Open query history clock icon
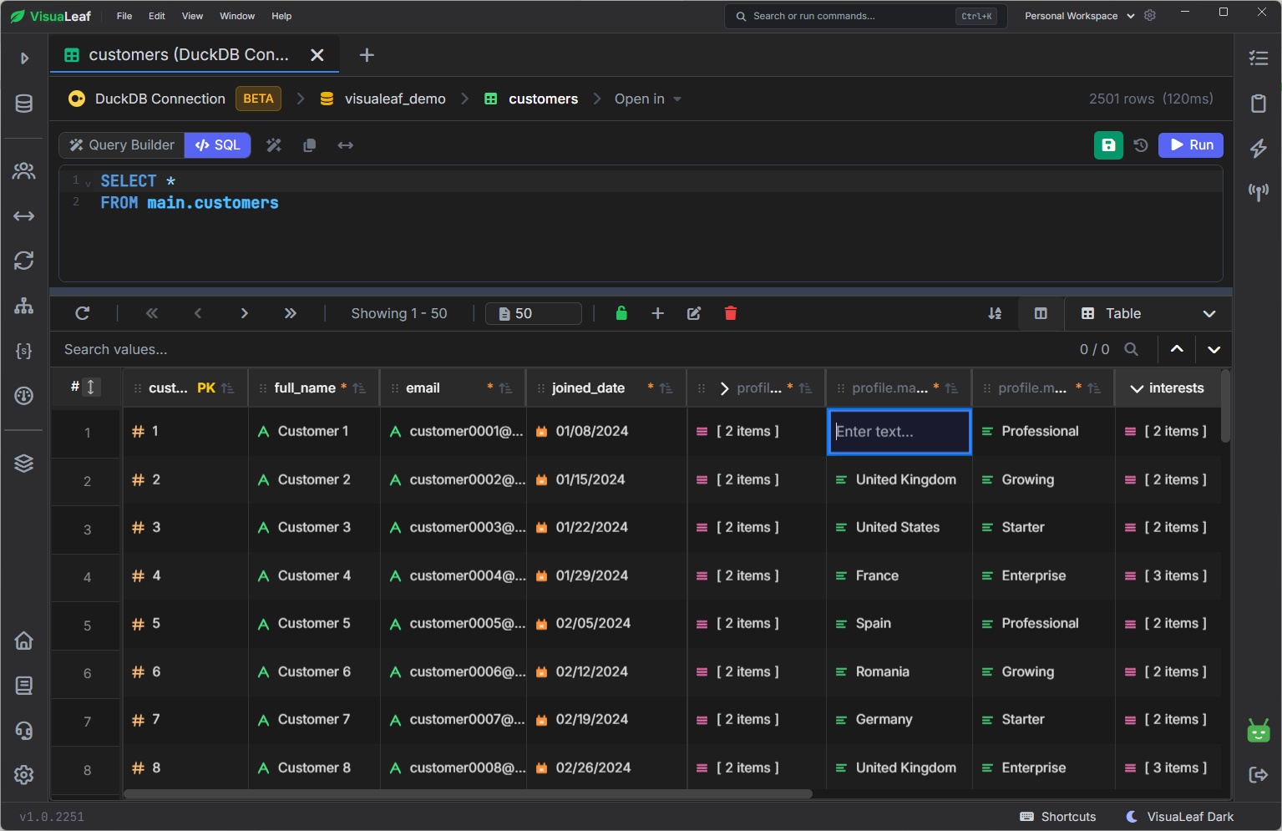The width and height of the screenshot is (1282, 831). [1141, 145]
